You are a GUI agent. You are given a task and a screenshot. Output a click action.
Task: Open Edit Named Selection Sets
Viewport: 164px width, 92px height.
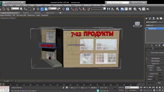pyautogui.click(x=89, y=9)
